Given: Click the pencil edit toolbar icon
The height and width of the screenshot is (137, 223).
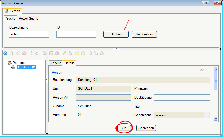Looking at the screenshot, I should click(x=64, y=53).
